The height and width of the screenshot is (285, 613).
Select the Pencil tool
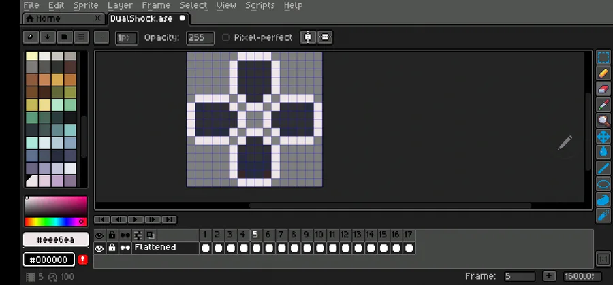(603, 73)
